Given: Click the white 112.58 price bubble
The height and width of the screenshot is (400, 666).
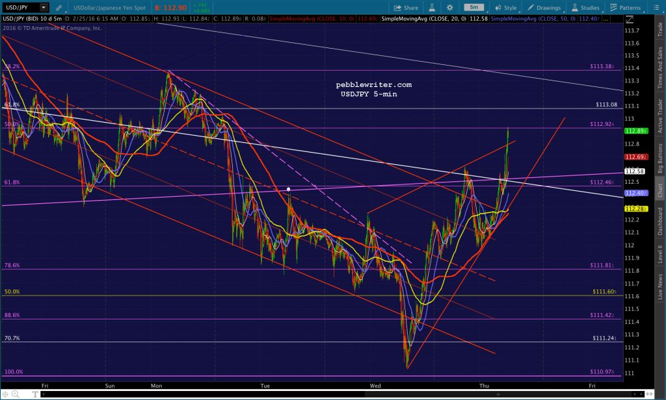Looking at the screenshot, I should click(x=635, y=171).
